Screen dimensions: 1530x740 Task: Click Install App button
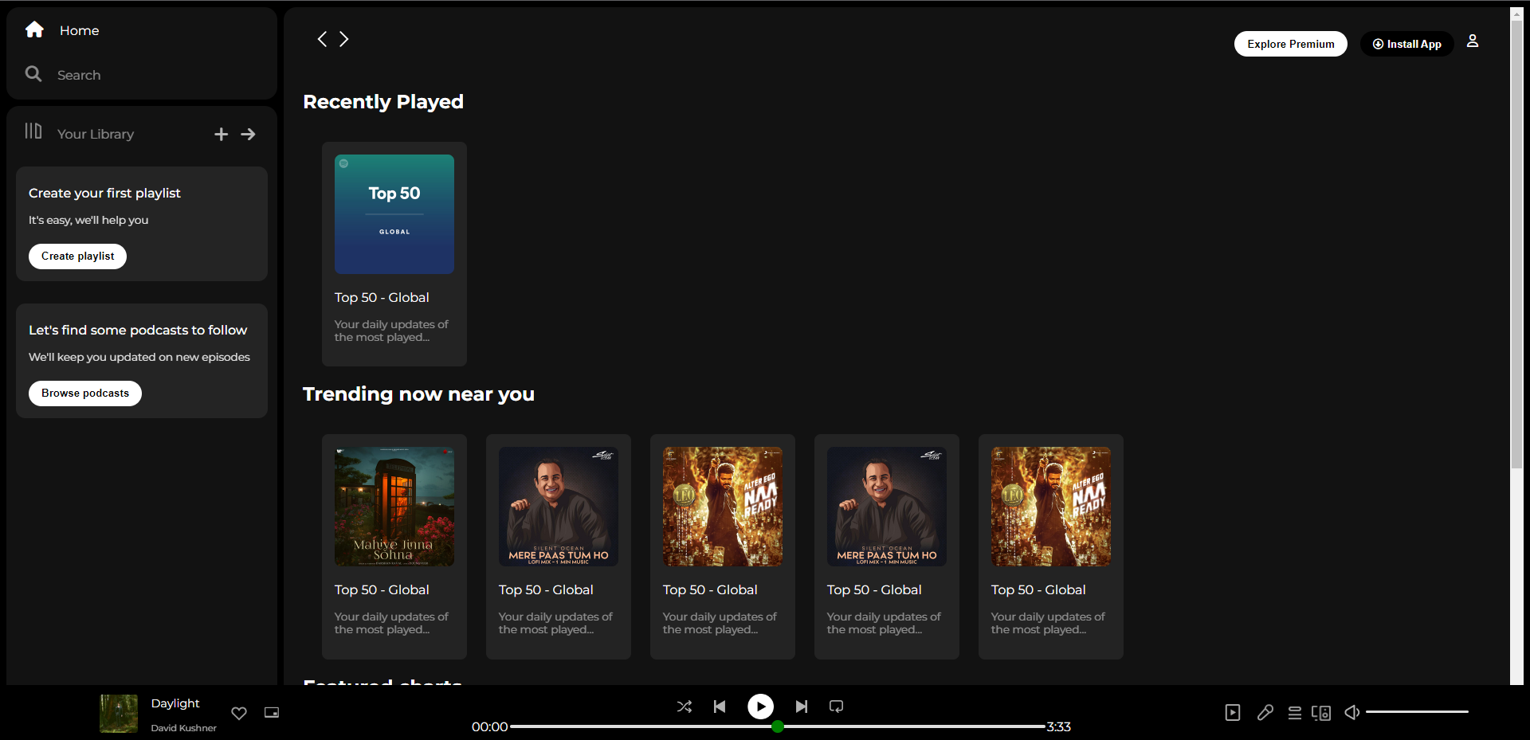(1407, 44)
